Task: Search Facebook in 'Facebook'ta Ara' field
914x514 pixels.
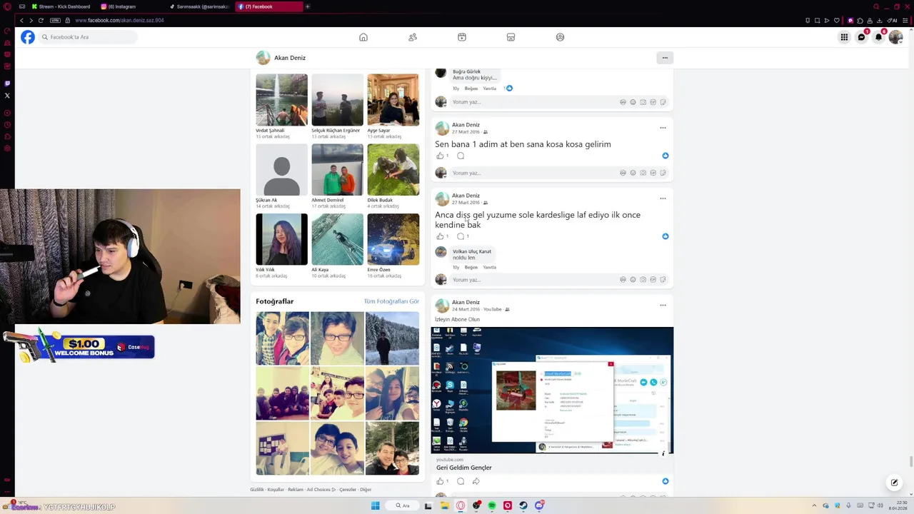Action: click(88, 37)
